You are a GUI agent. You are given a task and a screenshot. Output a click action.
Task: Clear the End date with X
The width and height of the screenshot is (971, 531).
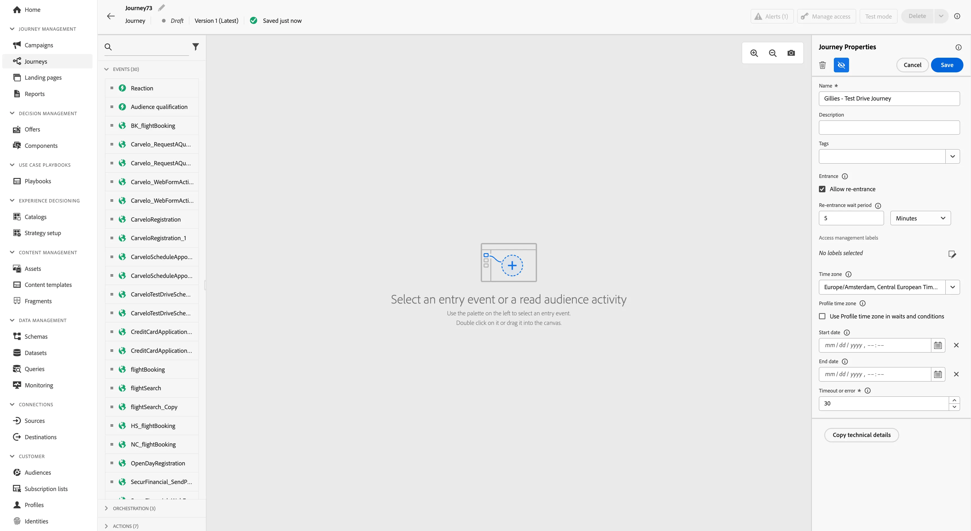(956, 374)
